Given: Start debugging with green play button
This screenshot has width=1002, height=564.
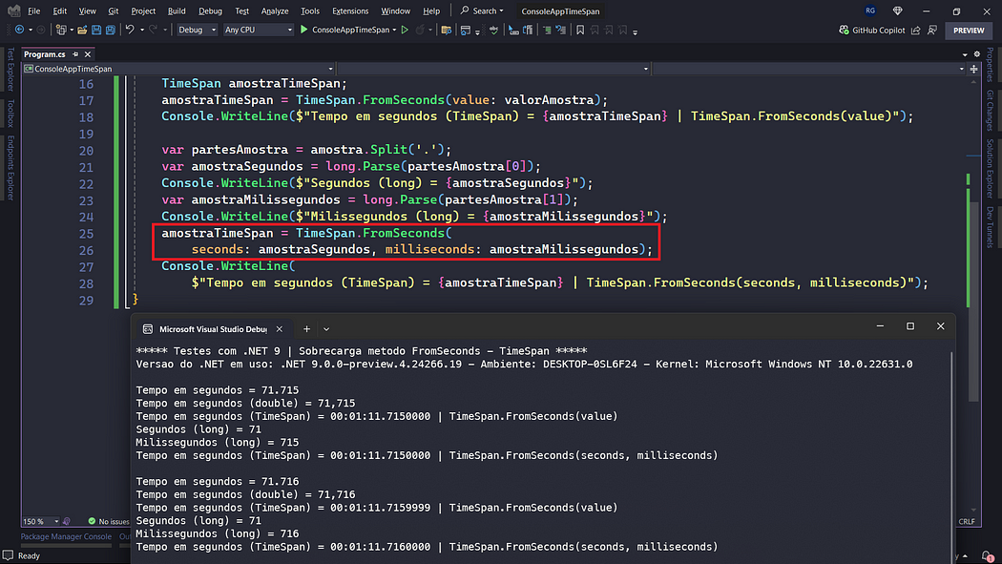Looking at the screenshot, I should click(x=304, y=30).
